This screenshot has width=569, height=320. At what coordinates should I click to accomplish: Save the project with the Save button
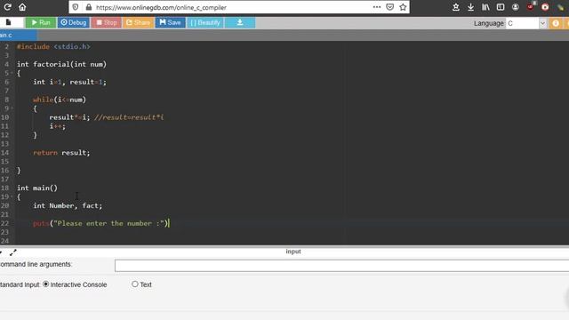[x=170, y=22]
